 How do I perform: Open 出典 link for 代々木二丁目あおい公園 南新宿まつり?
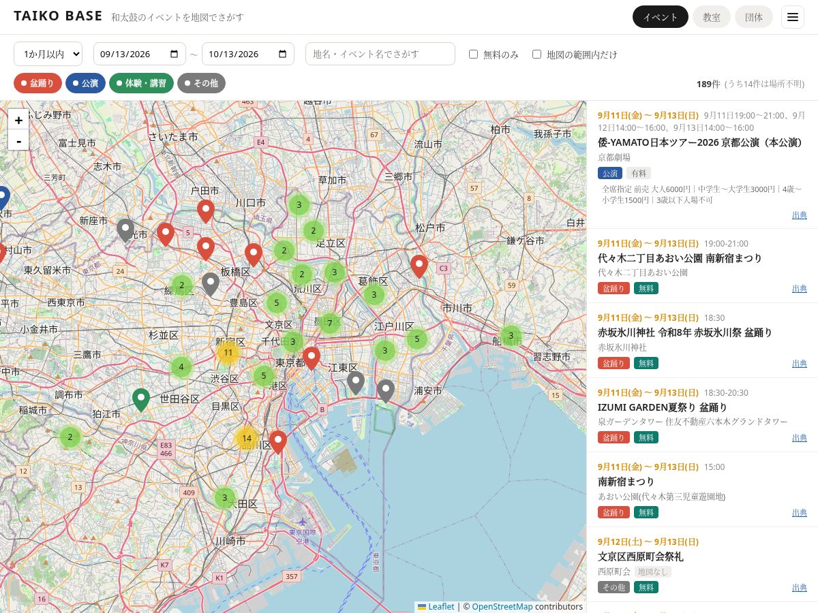click(799, 288)
